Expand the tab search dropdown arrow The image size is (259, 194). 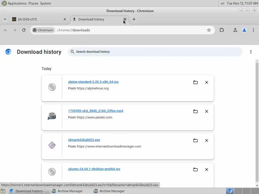coord(5,19)
